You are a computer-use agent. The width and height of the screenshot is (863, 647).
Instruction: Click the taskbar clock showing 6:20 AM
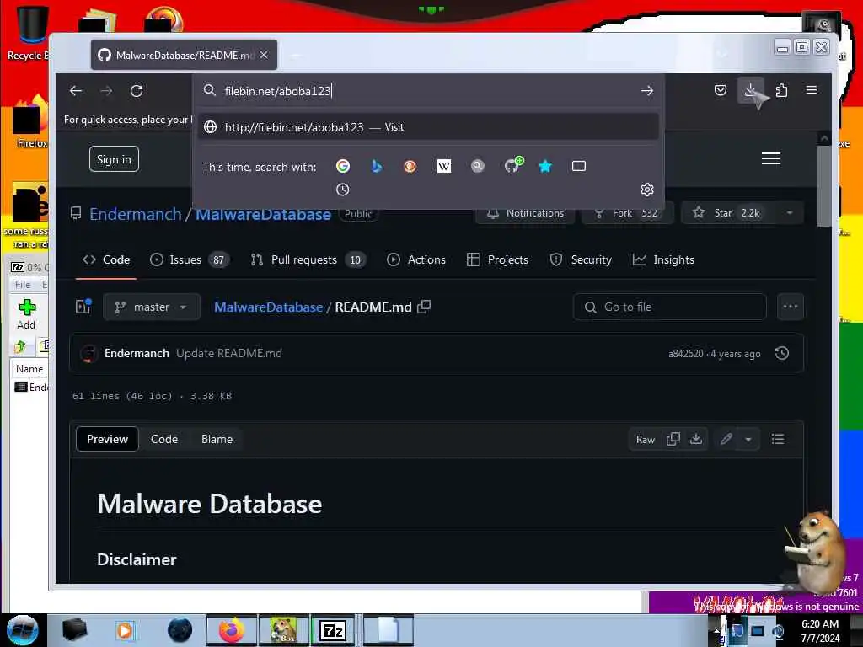click(820, 630)
